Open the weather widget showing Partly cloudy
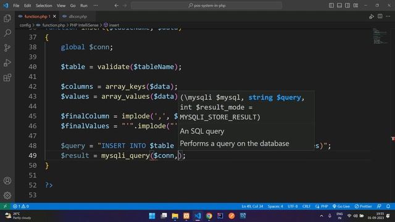395x222 pixels. click(x=18, y=216)
